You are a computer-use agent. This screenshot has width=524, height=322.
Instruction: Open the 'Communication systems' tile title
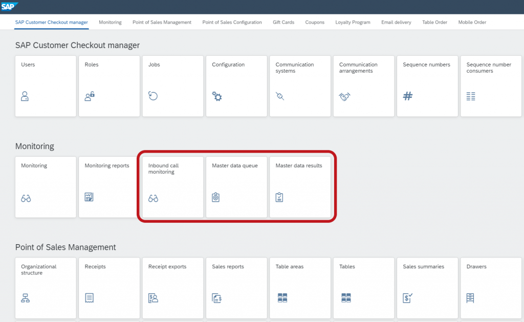point(295,68)
